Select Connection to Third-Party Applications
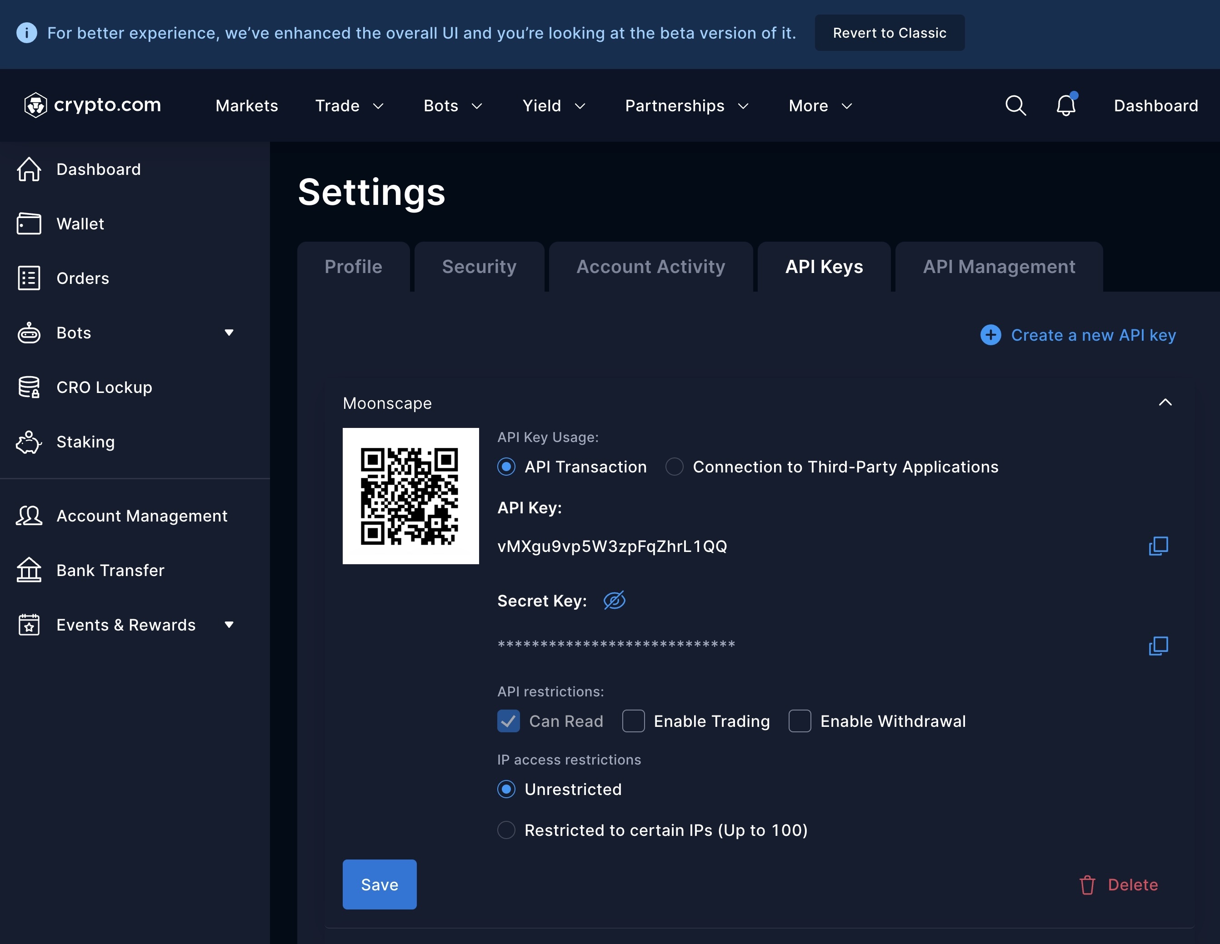Viewport: 1220px width, 944px height. pyautogui.click(x=674, y=467)
